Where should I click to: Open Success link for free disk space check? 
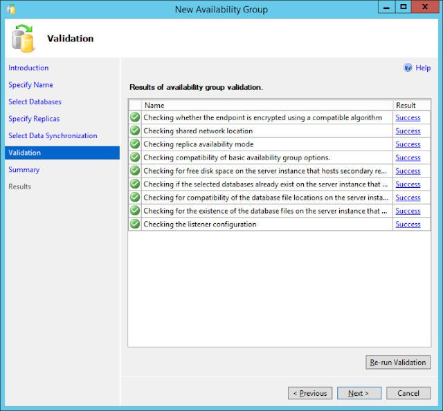(408, 171)
